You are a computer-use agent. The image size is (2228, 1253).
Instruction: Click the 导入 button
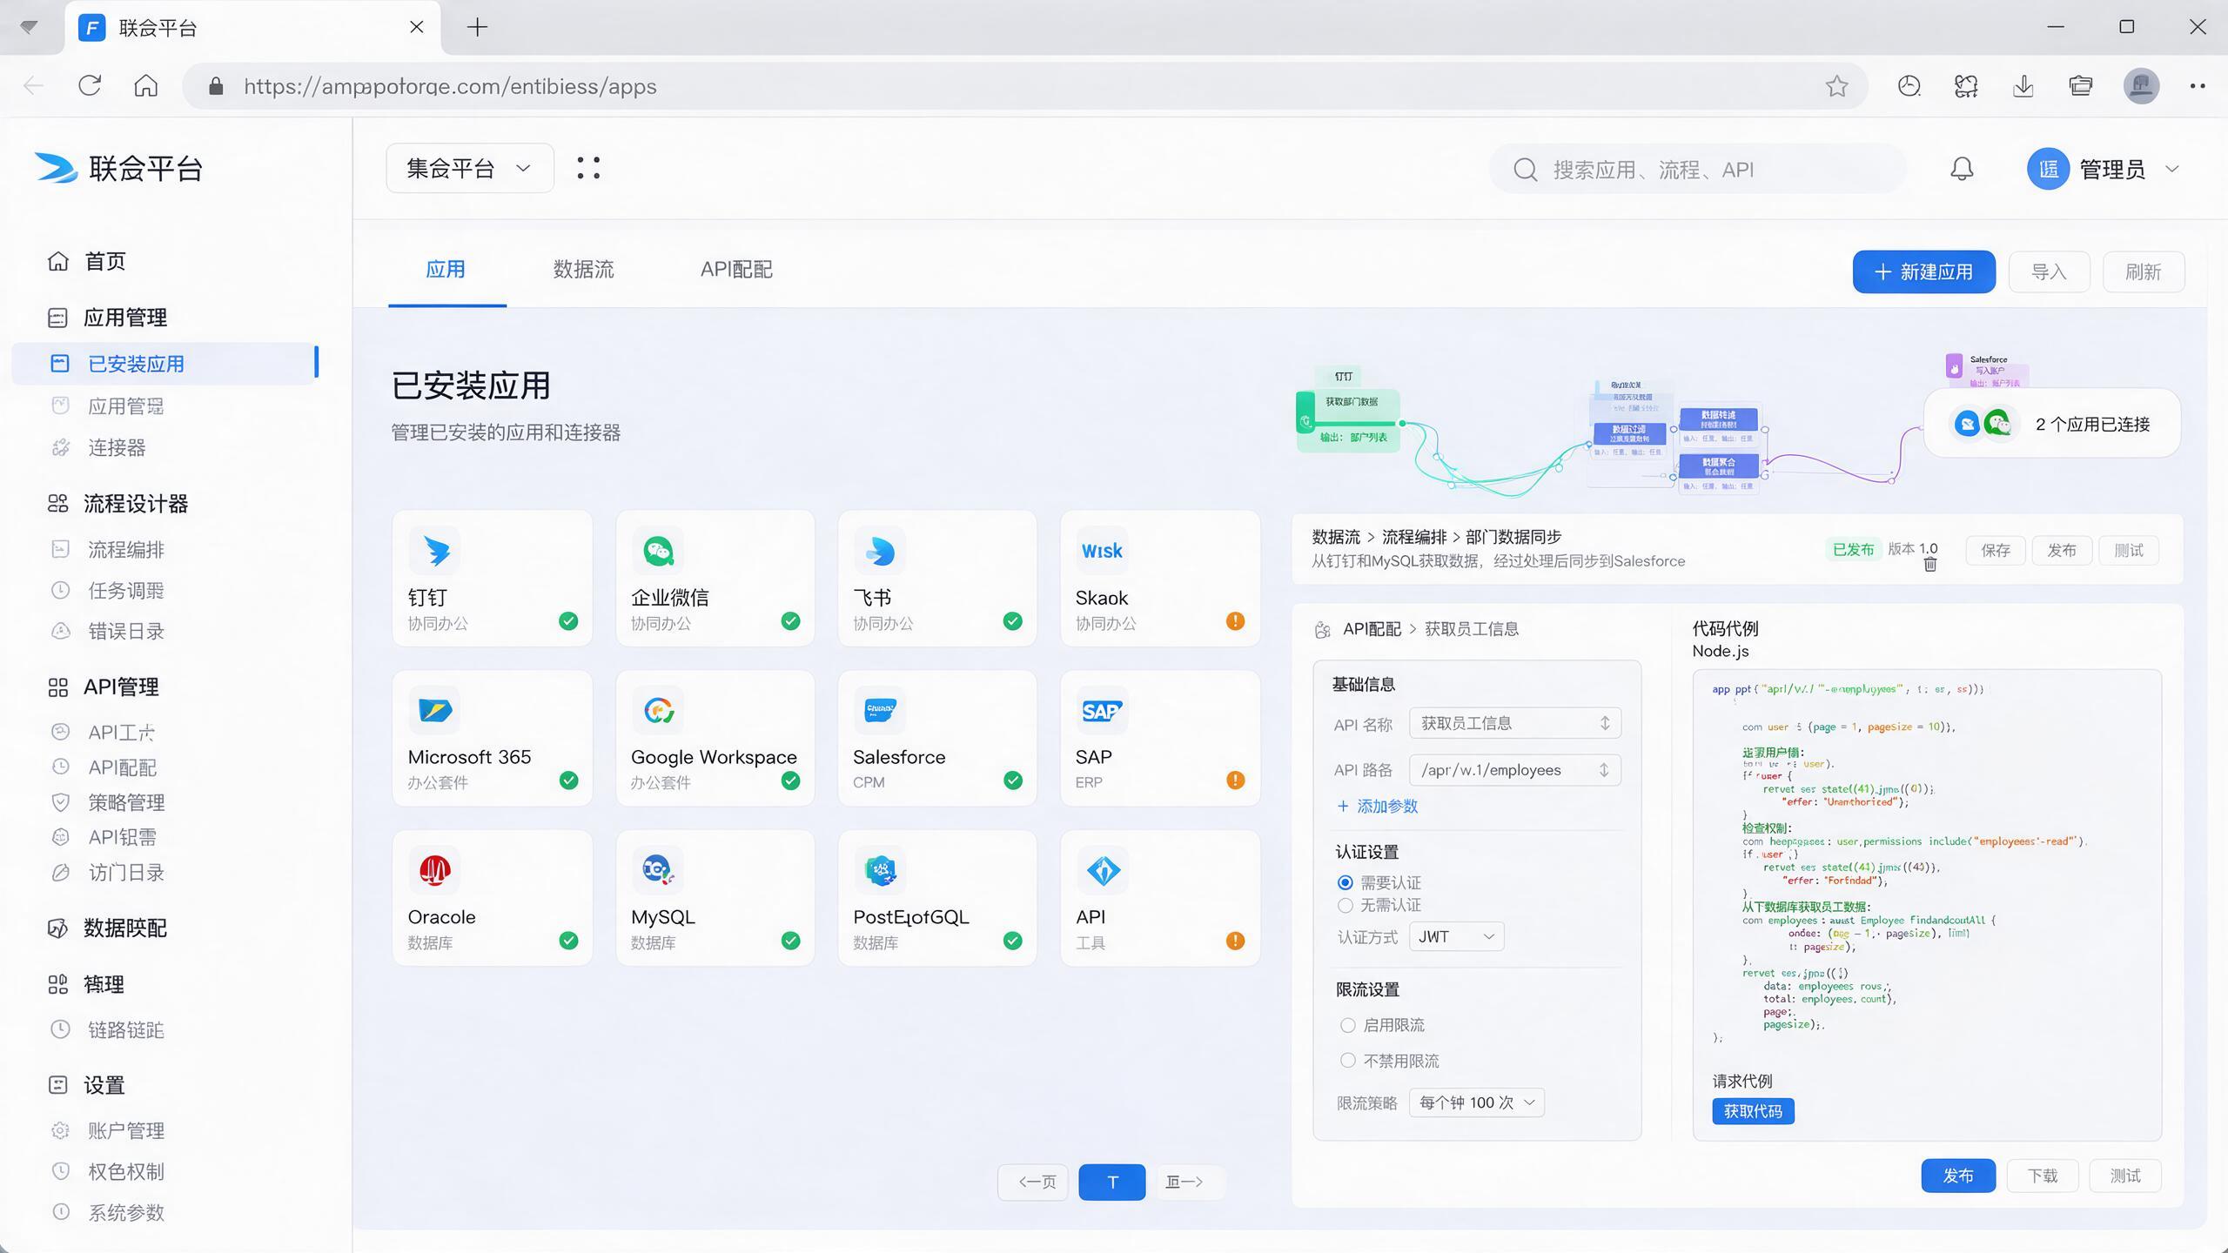click(x=2049, y=271)
